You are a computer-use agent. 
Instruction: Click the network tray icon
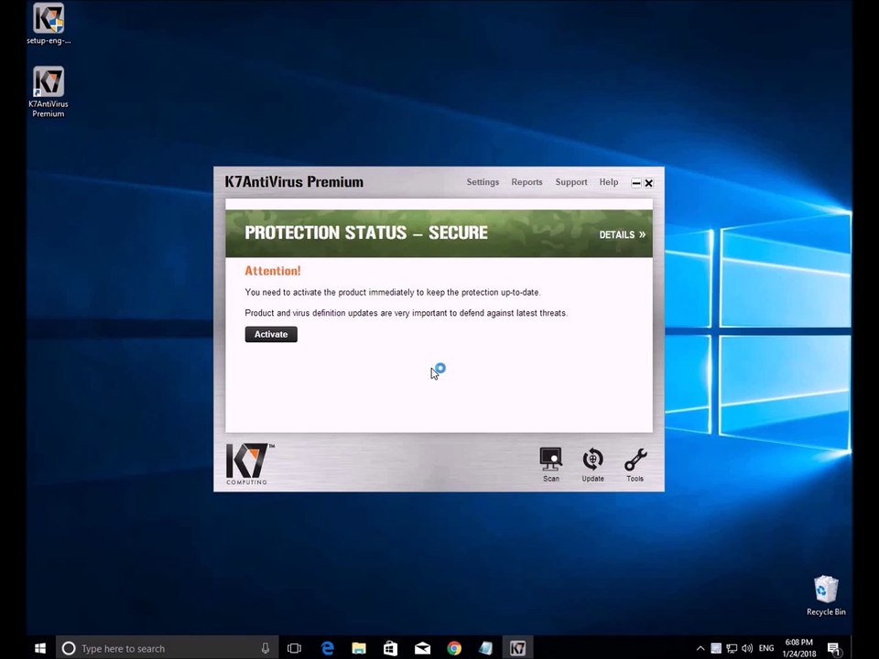coord(732,648)
